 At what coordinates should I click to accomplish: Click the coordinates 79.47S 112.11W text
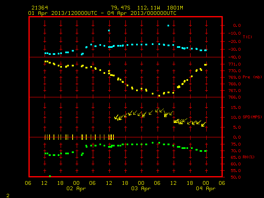click(x=135, y=8)
